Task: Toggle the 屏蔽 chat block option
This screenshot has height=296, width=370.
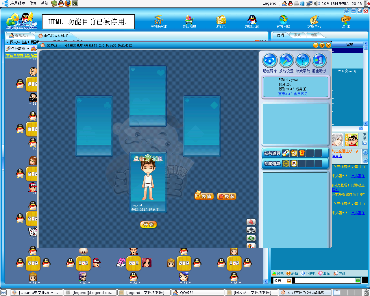Action: (x=340, y=273)
